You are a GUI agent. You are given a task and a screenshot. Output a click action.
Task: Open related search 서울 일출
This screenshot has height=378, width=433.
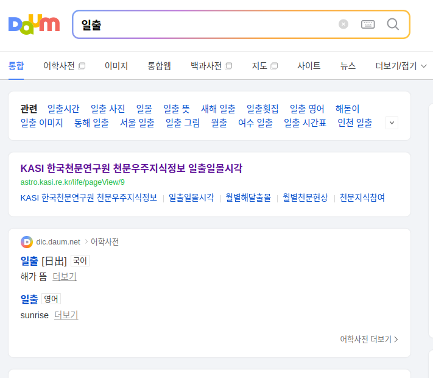137,123
